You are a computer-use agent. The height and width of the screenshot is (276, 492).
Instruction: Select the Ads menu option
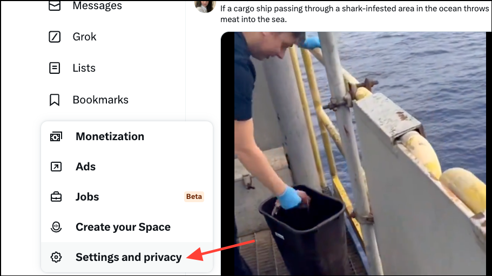86,167
